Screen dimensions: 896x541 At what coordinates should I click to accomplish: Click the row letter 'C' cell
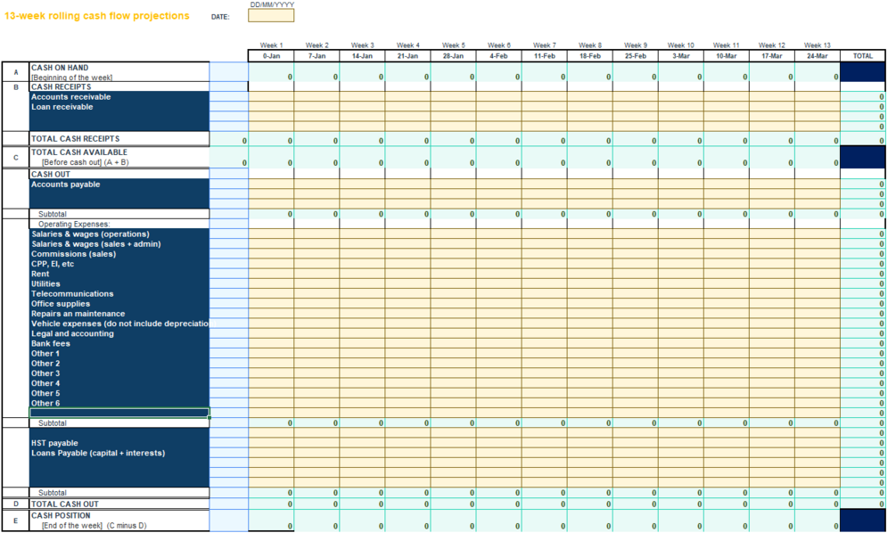16,158
